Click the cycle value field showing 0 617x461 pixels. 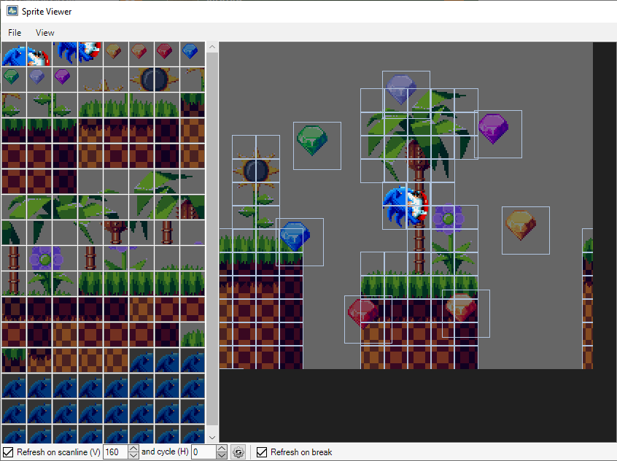203,452
